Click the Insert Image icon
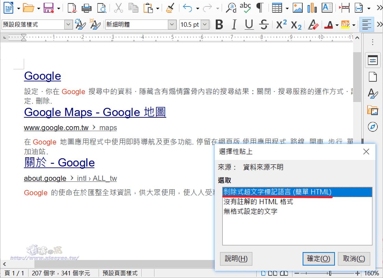Screen dimensions: 383x278 coord(298,8)
